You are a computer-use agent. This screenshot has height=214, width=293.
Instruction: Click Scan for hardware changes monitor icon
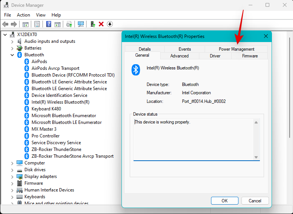(81, 24)
